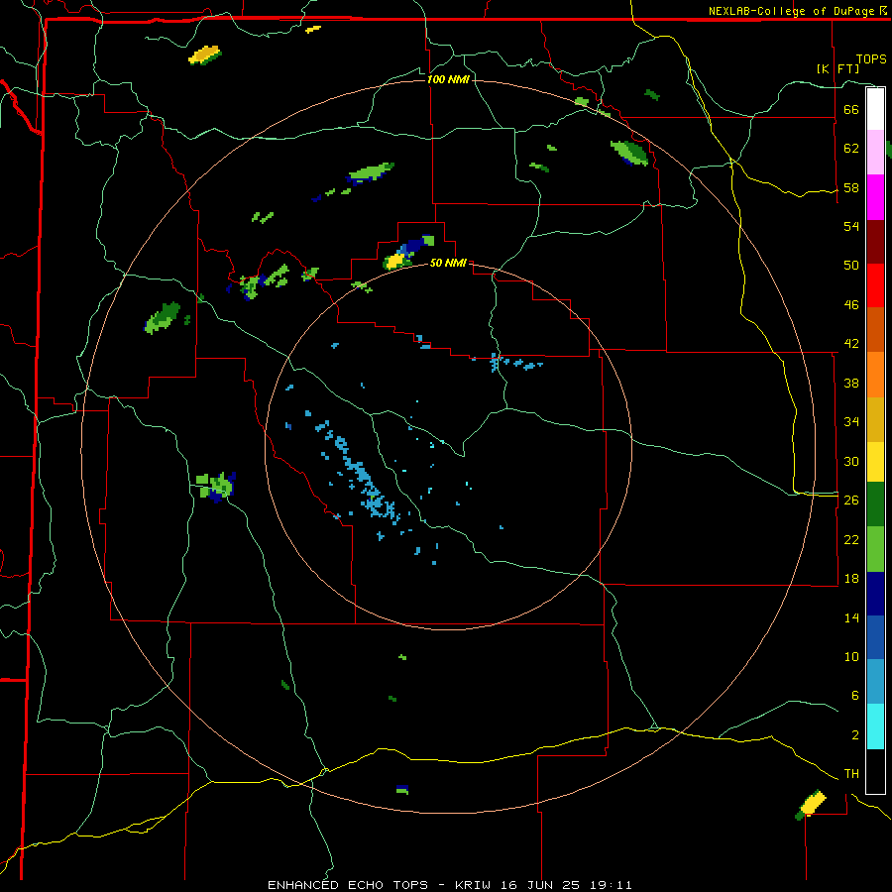892x892 pixels.
Task: Click the legend value 34
Action: (x=851, y=422)
